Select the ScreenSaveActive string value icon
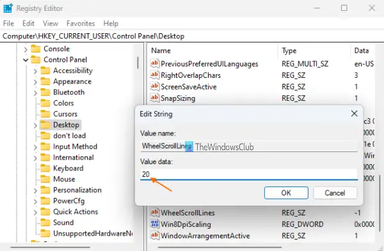The width and height of the screenshot is (384, 251). [x=154, y=86]
